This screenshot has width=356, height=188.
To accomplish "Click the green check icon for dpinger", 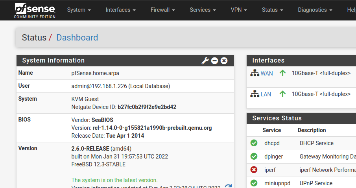I will [x=254, y=157].
